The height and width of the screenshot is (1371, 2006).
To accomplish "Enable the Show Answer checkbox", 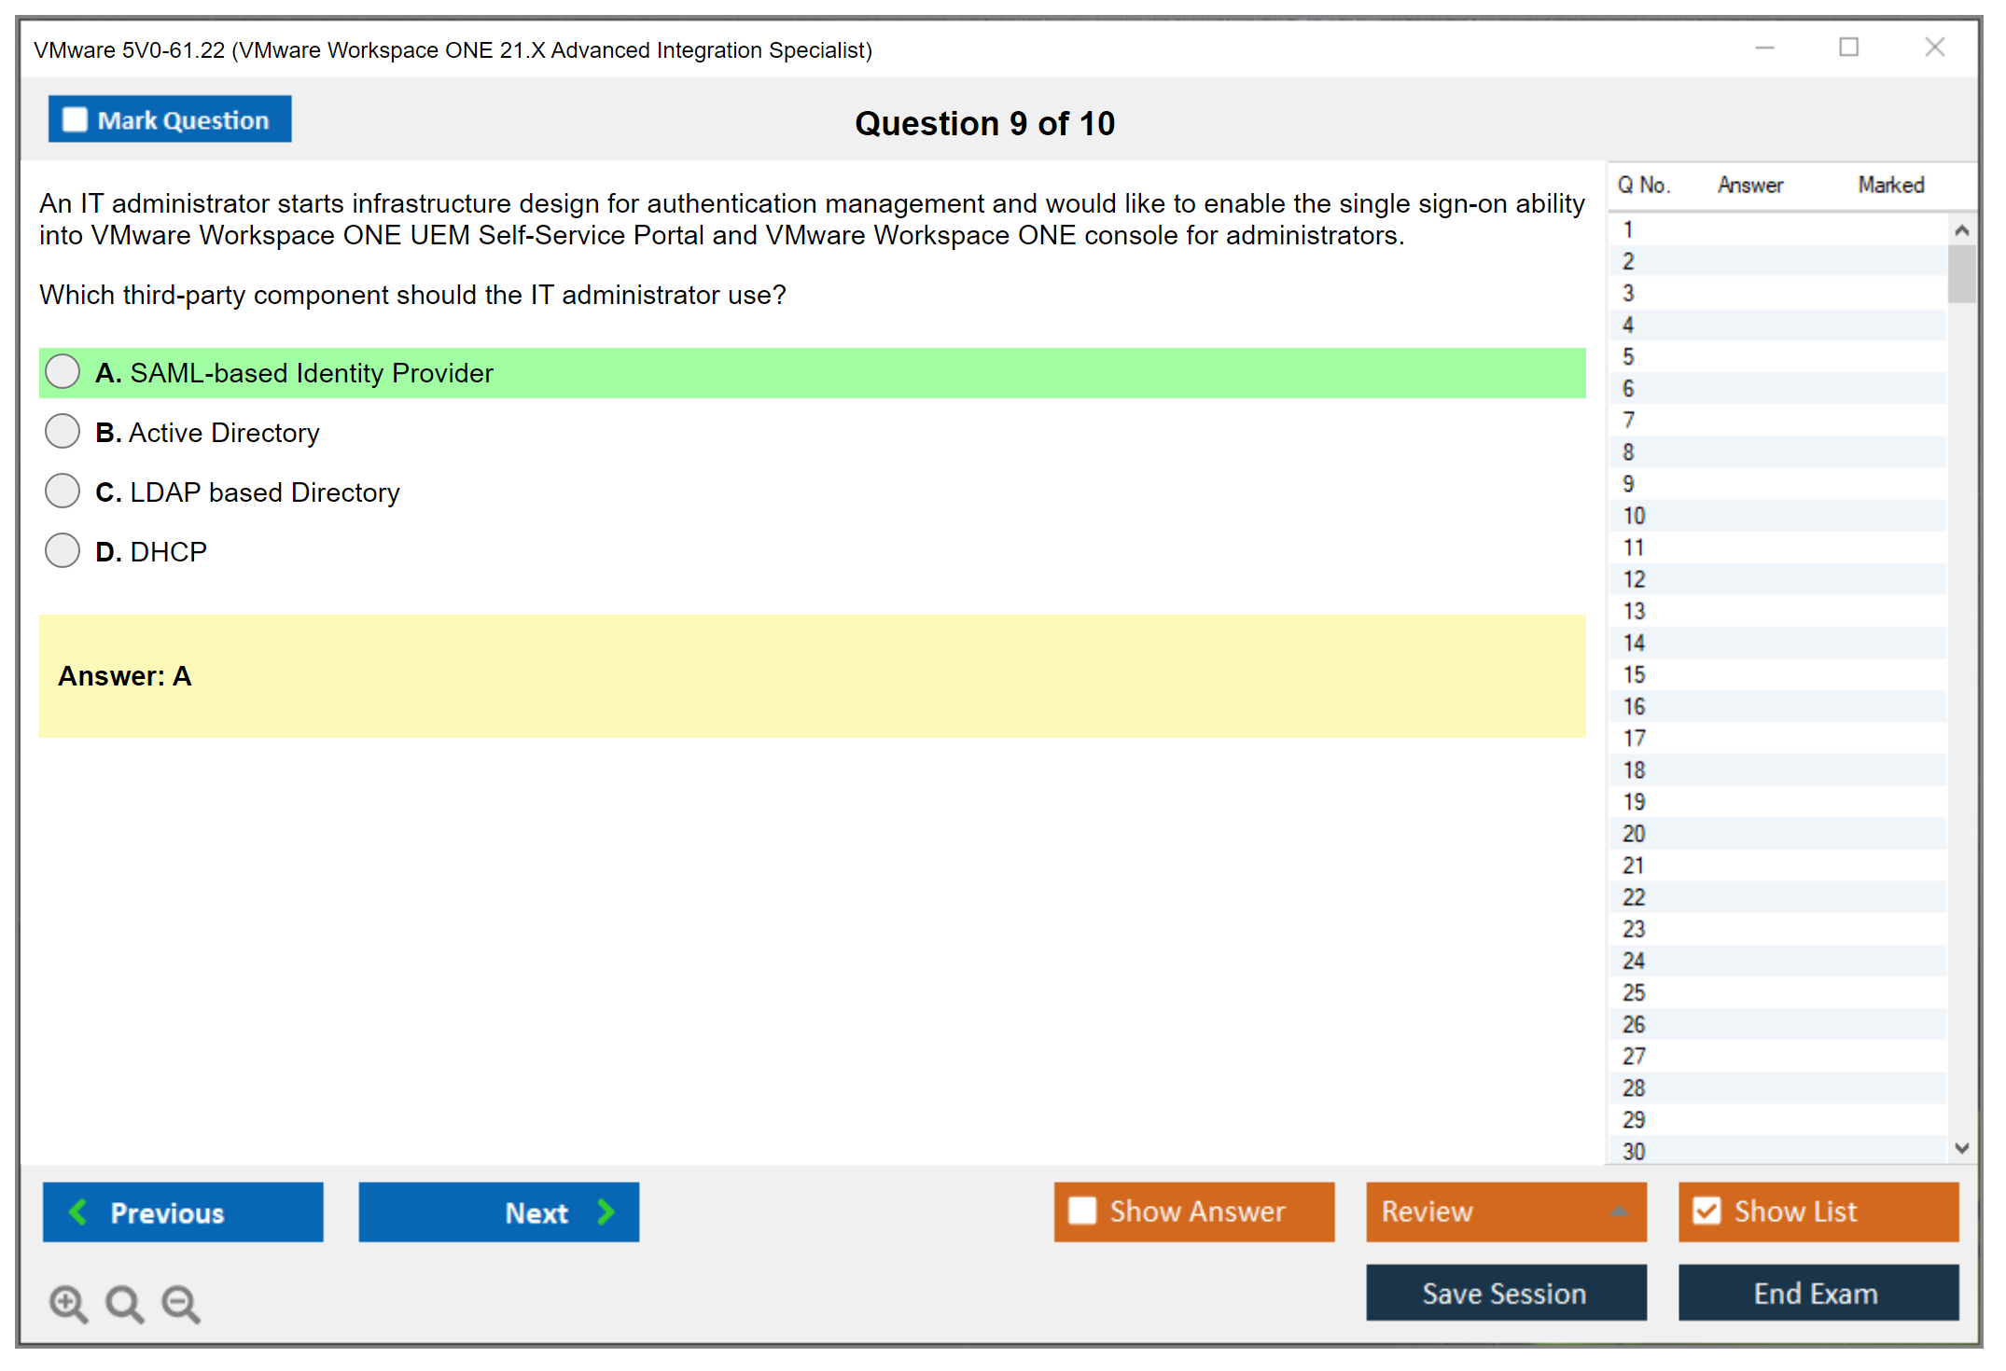I will [x=1082, y=1211].
